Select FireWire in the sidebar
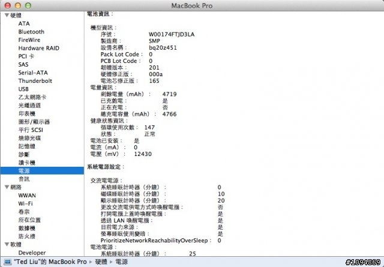384x267 pixels. [29, 40]
